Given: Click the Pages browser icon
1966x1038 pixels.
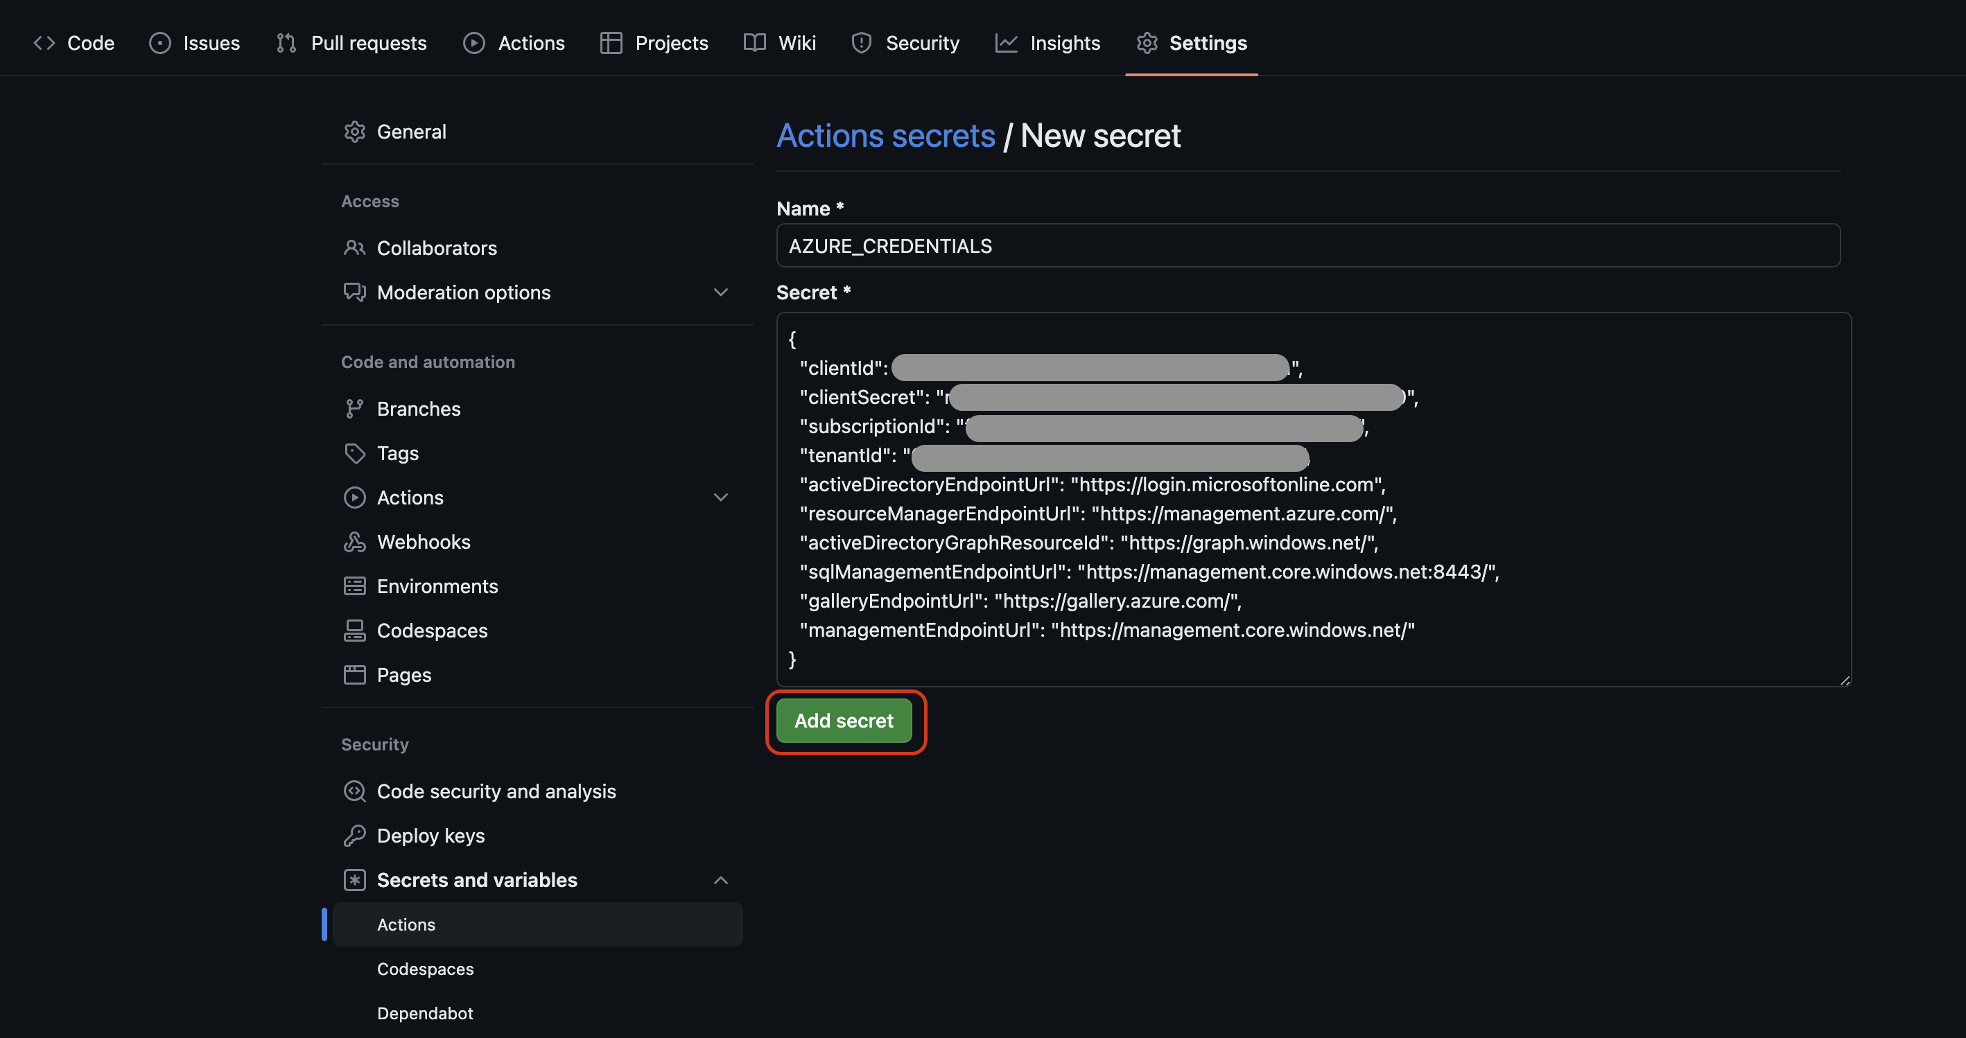Looking at the screenshot, I should coord(354,675).
